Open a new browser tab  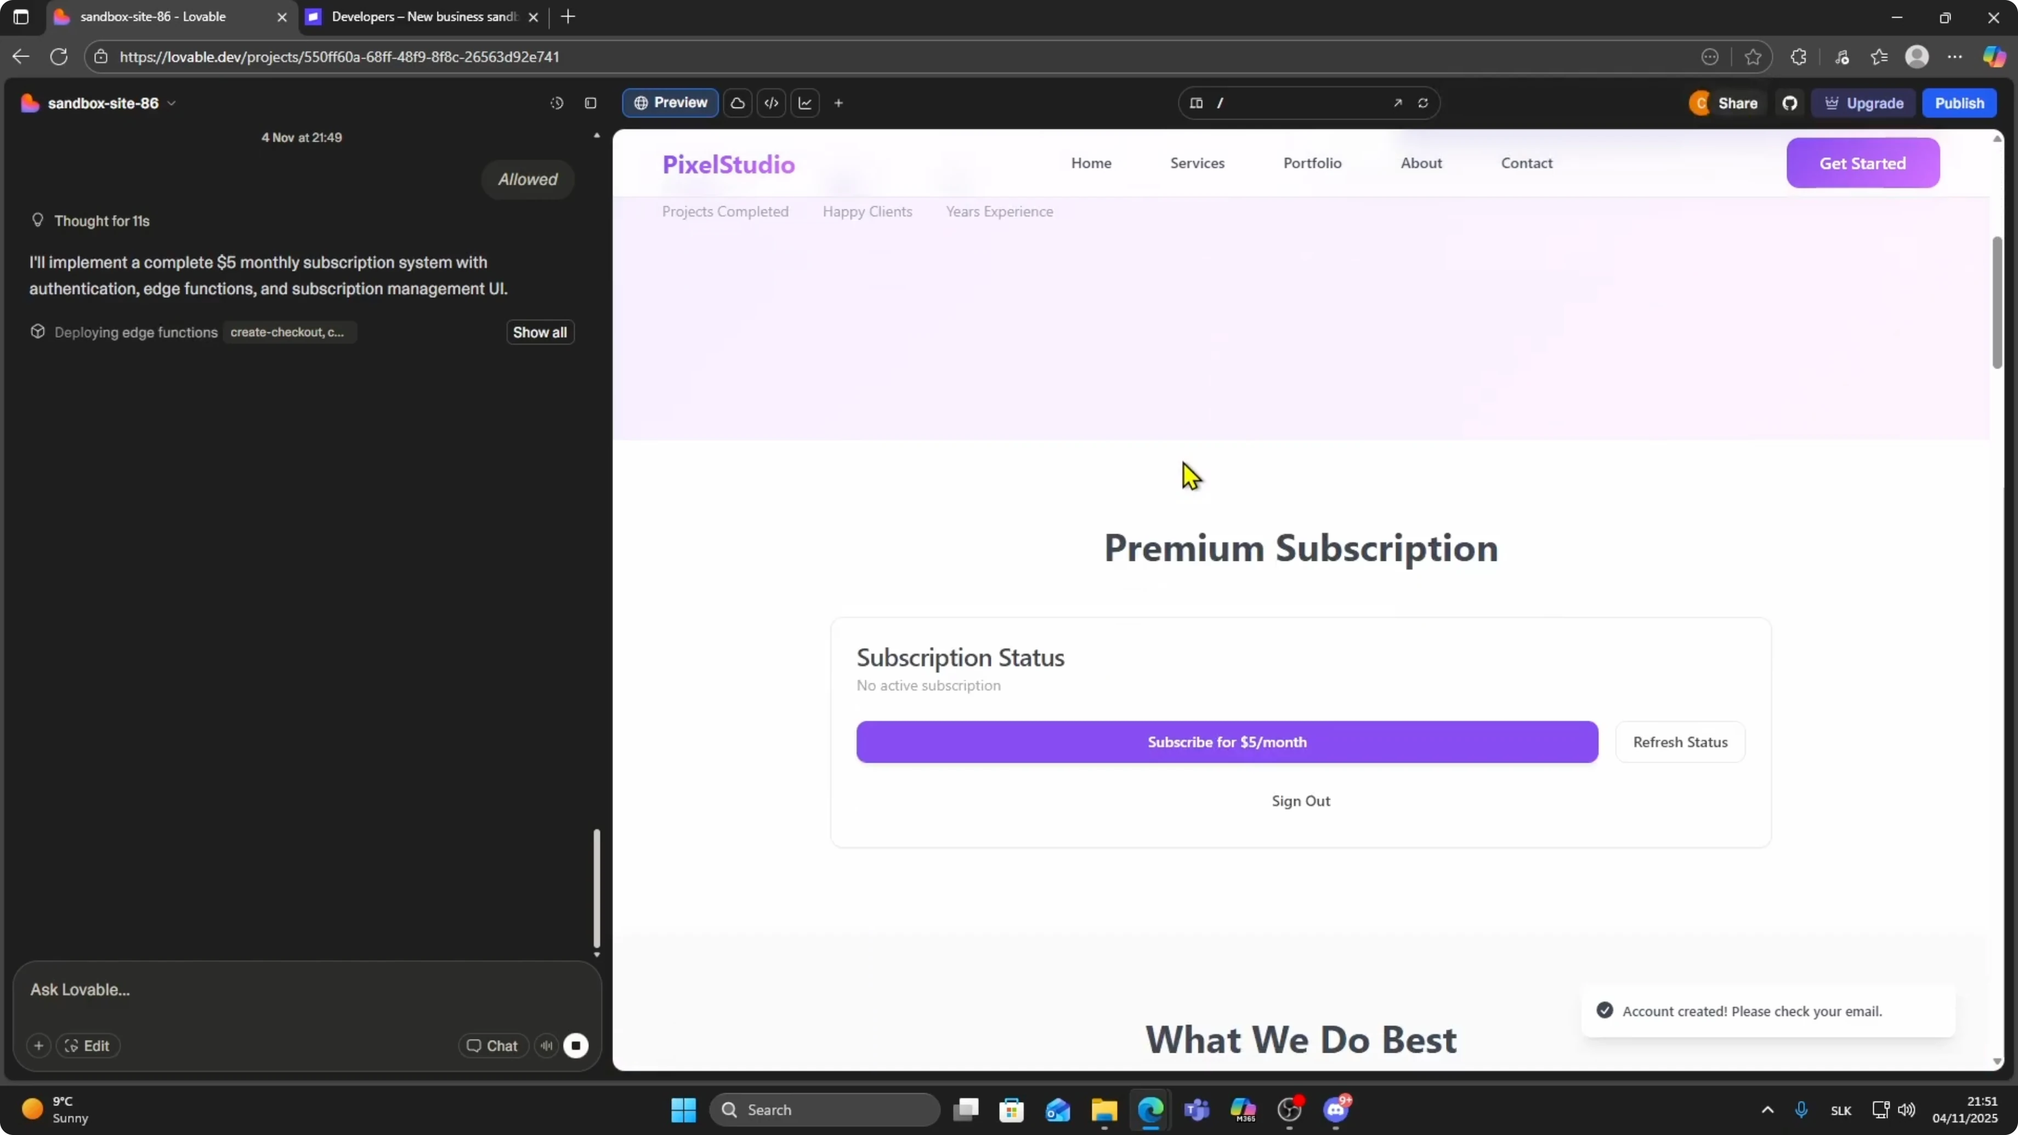[568, 16]
